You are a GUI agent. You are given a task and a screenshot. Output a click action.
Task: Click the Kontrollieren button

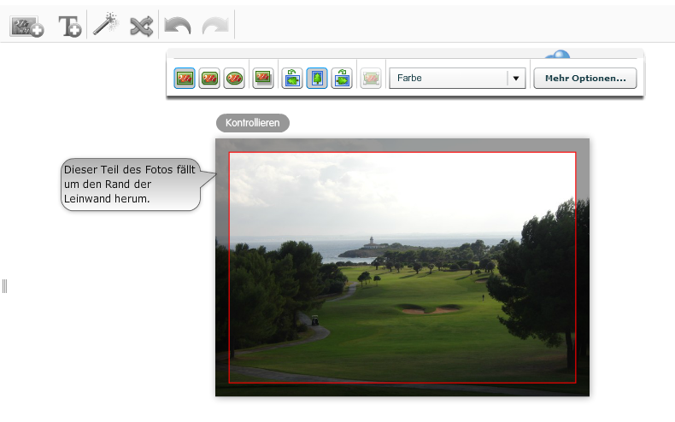click(253, 123)
